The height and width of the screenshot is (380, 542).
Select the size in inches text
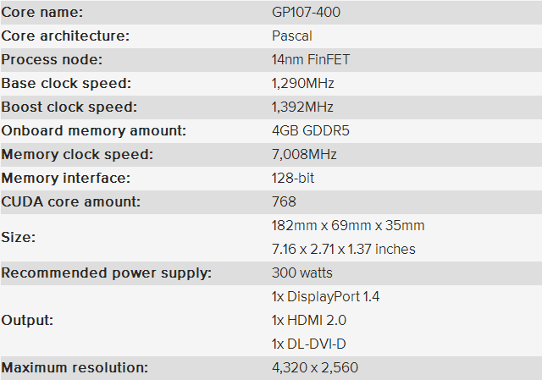click(343, 249)
